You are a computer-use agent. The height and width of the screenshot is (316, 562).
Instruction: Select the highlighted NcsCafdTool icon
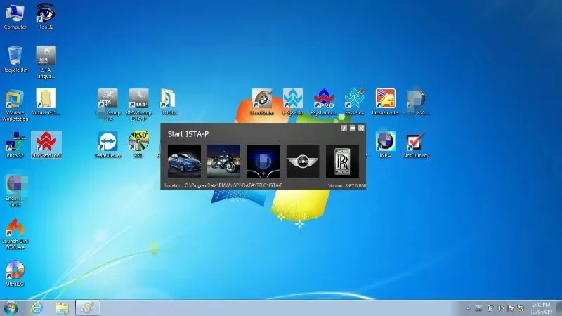46,145
